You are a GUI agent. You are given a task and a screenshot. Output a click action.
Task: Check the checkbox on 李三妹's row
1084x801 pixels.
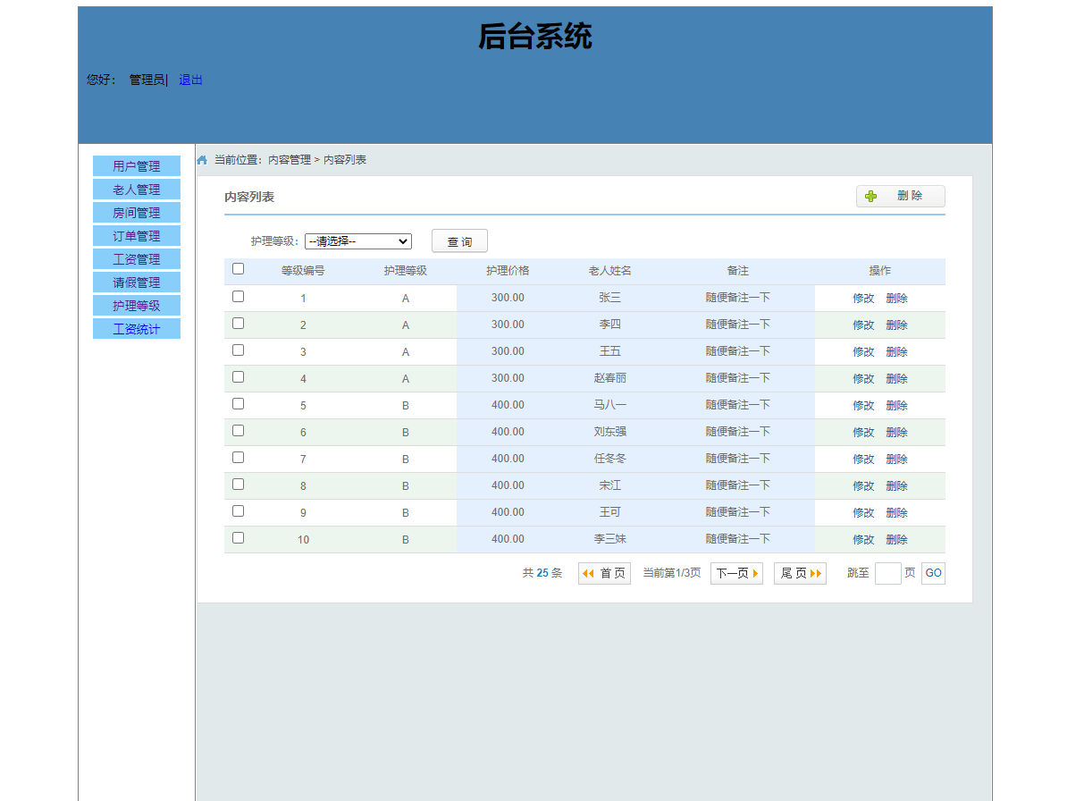coord(238,537)
